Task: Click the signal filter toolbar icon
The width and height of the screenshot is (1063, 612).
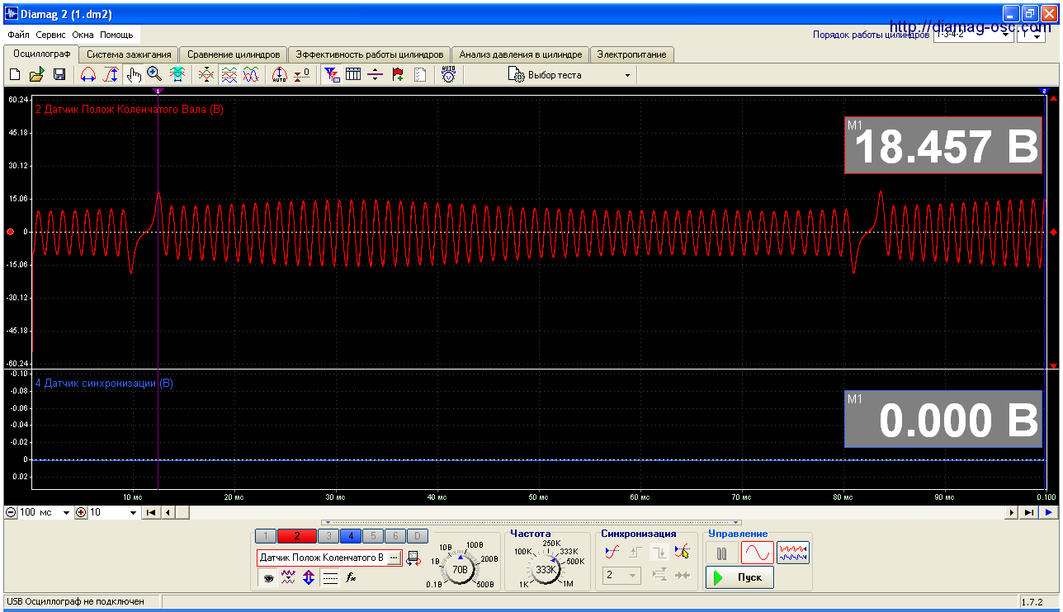Action: click(x=332, y=75)
